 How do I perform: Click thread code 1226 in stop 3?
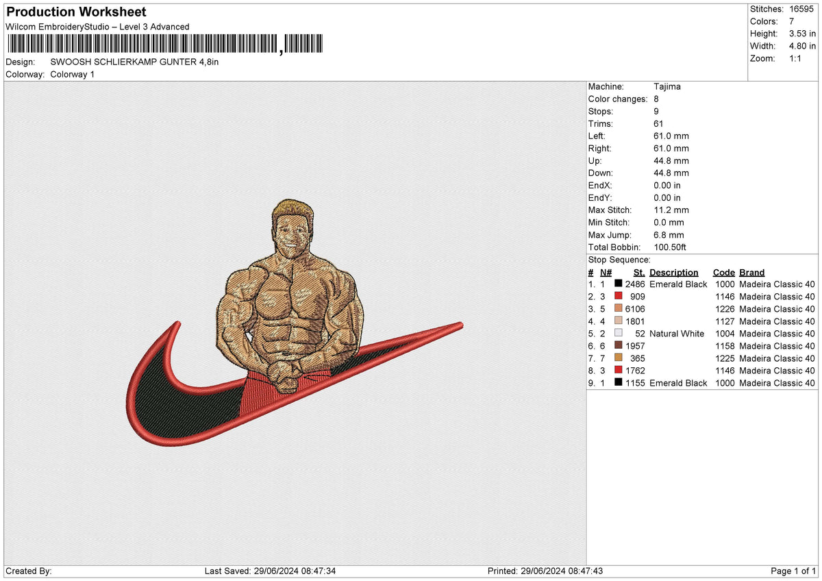coord(725,309)
